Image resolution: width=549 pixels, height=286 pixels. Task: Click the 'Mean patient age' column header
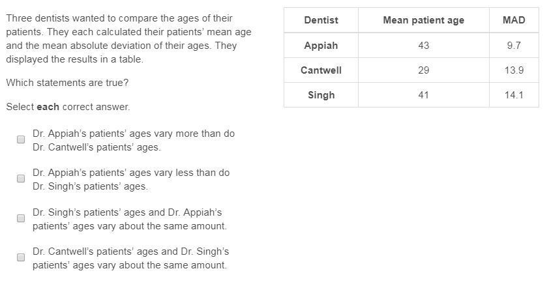(424, 20)
